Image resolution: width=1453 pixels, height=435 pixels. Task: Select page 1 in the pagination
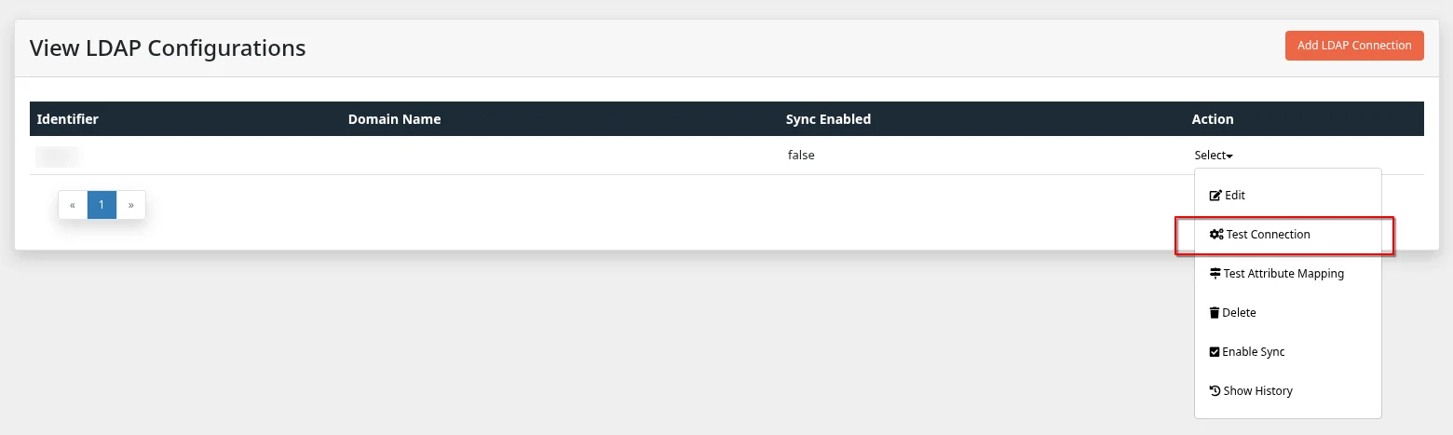pos(102,205)
